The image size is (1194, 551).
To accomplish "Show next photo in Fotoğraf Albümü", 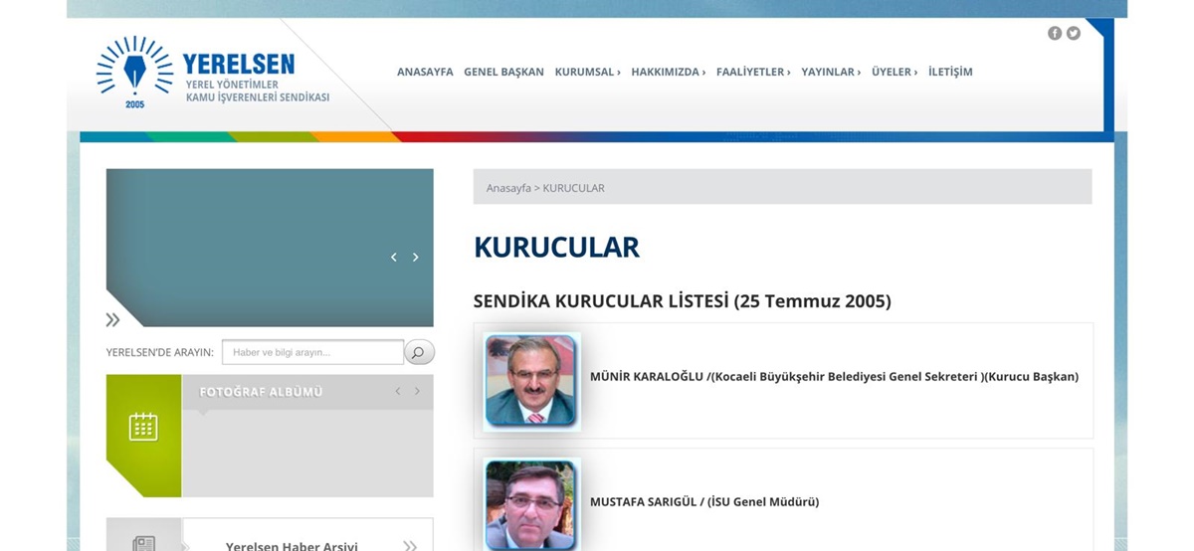I will coord(417,392).
